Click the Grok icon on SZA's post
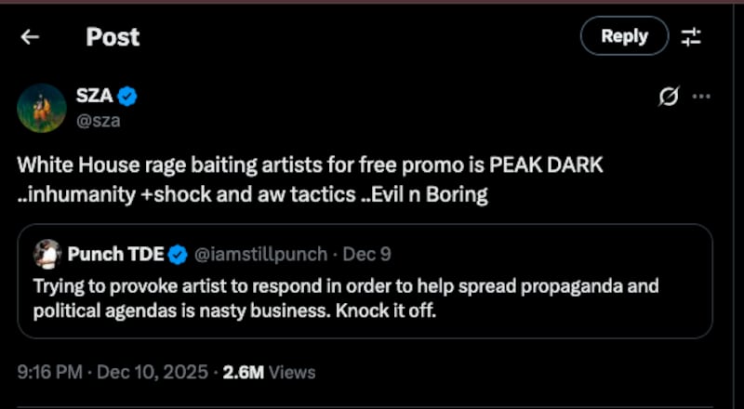Viewport: 744px width, 409px height. click(x=668, y=97)
